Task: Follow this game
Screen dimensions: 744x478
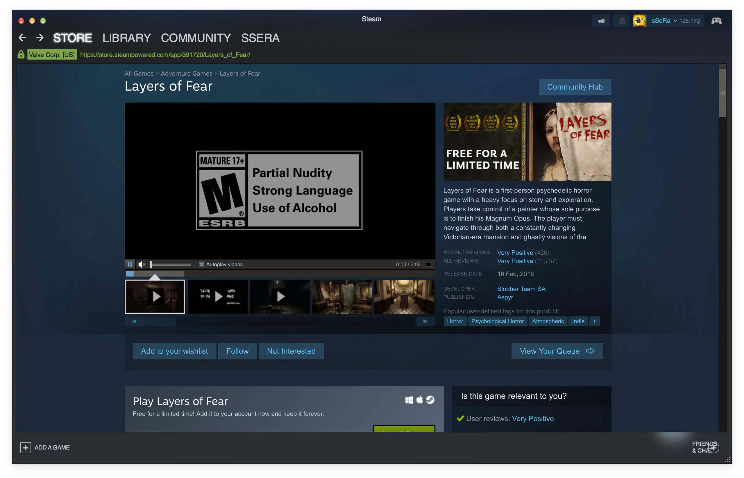Action: coord(237,351)
